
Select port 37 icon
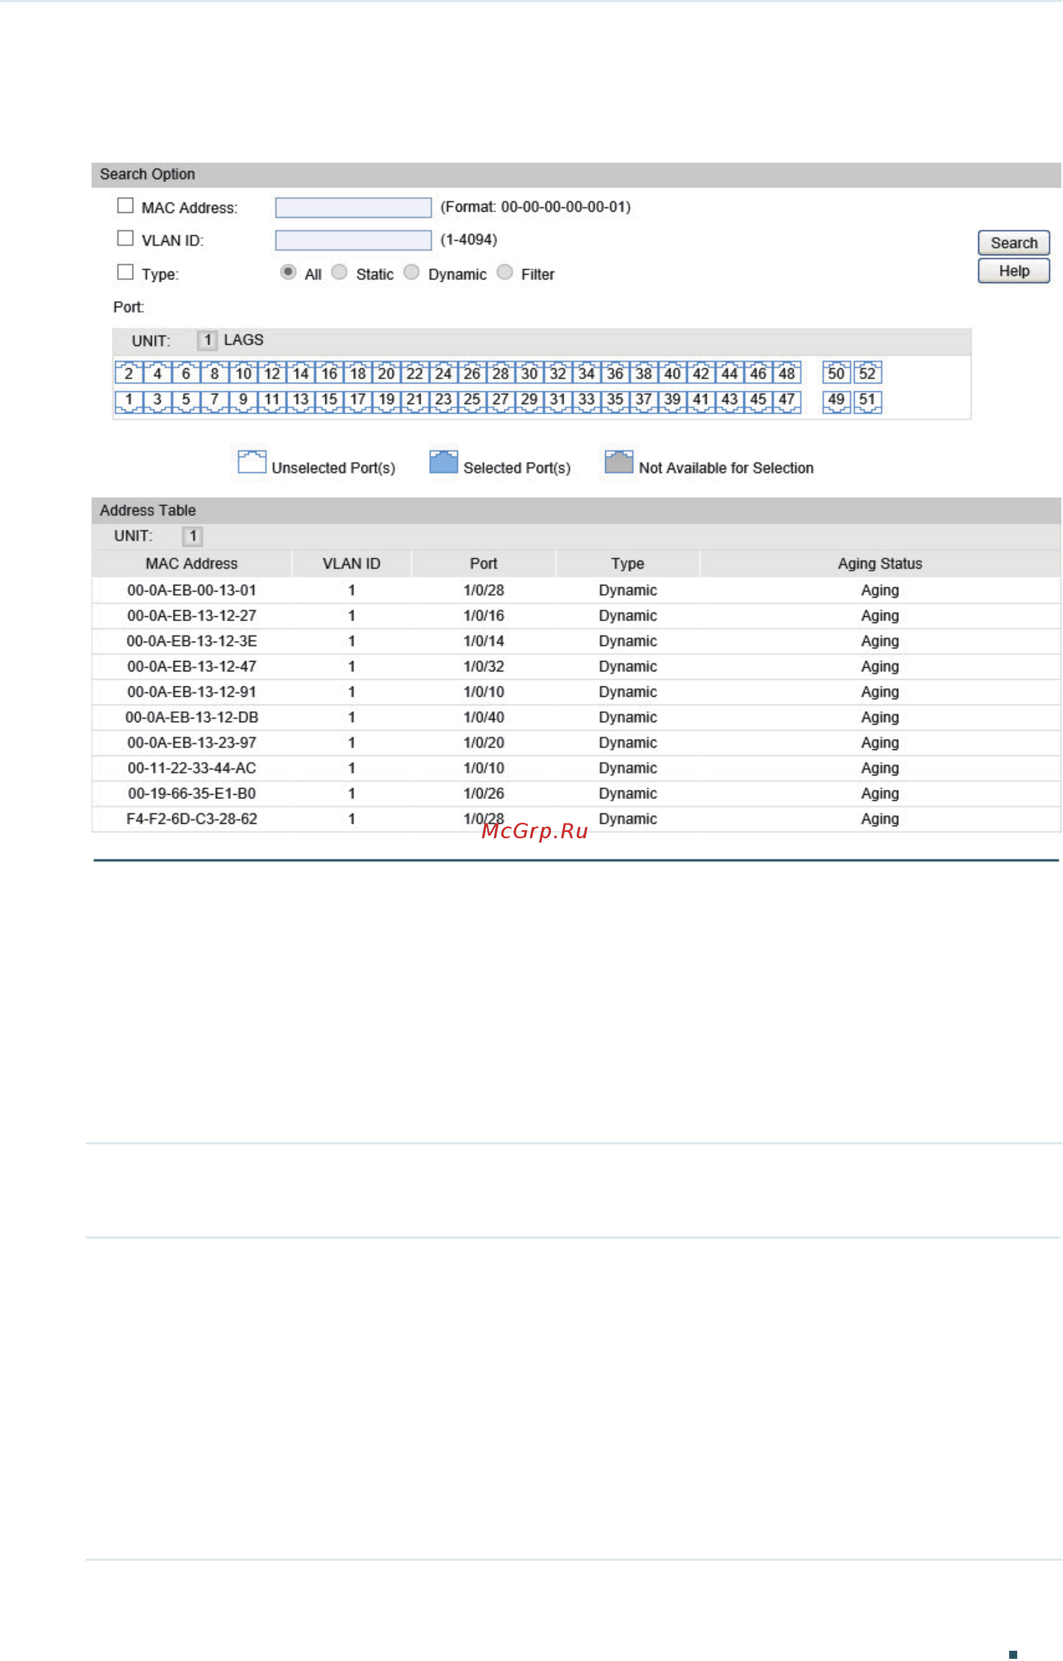tap(644, 401)
